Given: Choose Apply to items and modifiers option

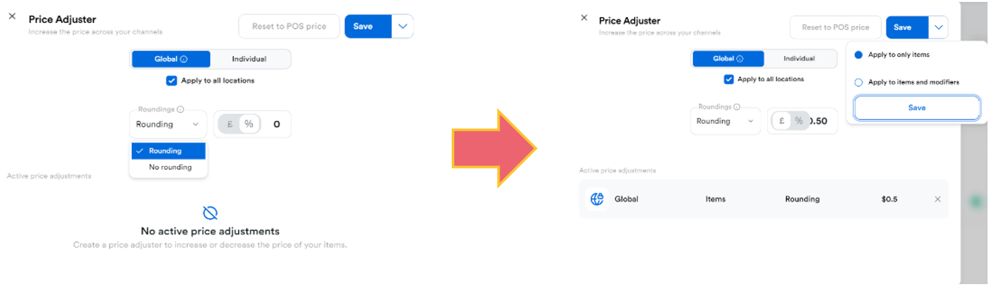Looking at the screenshot, I should 858,83.
